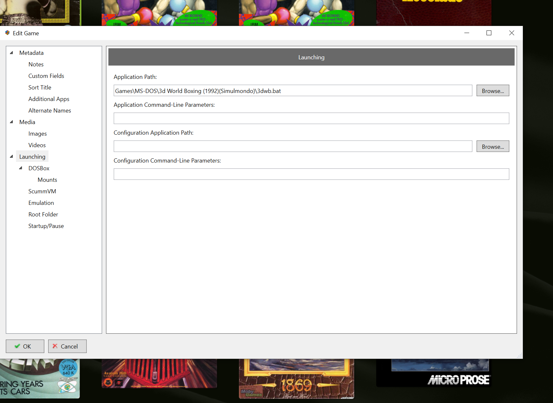
Task: Switch to Emulation settings
Action: 41,203
